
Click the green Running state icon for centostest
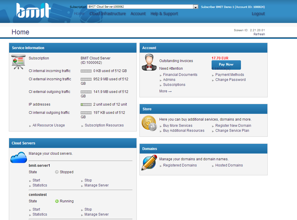[x=57, y=201]
